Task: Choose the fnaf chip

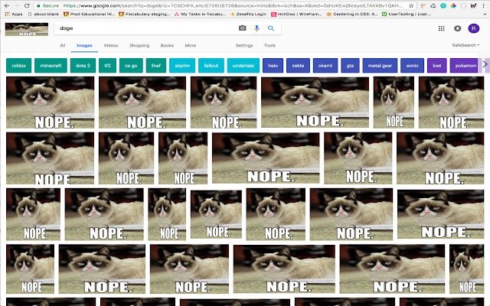Action: tap(156, 66)
